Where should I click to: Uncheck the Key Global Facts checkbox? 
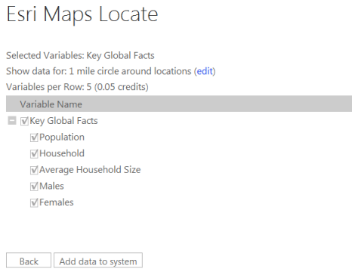click(x=24, y=121)
